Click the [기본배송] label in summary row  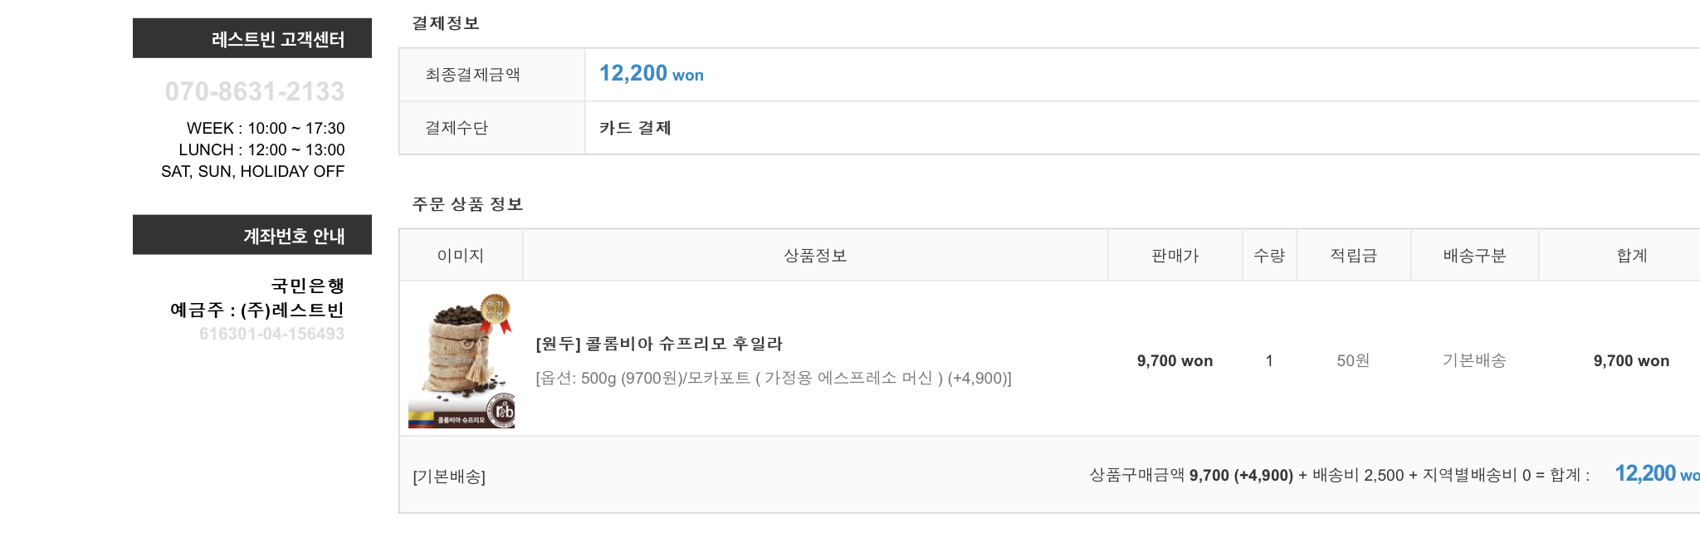pyautogui.click(x=449, y=477)
